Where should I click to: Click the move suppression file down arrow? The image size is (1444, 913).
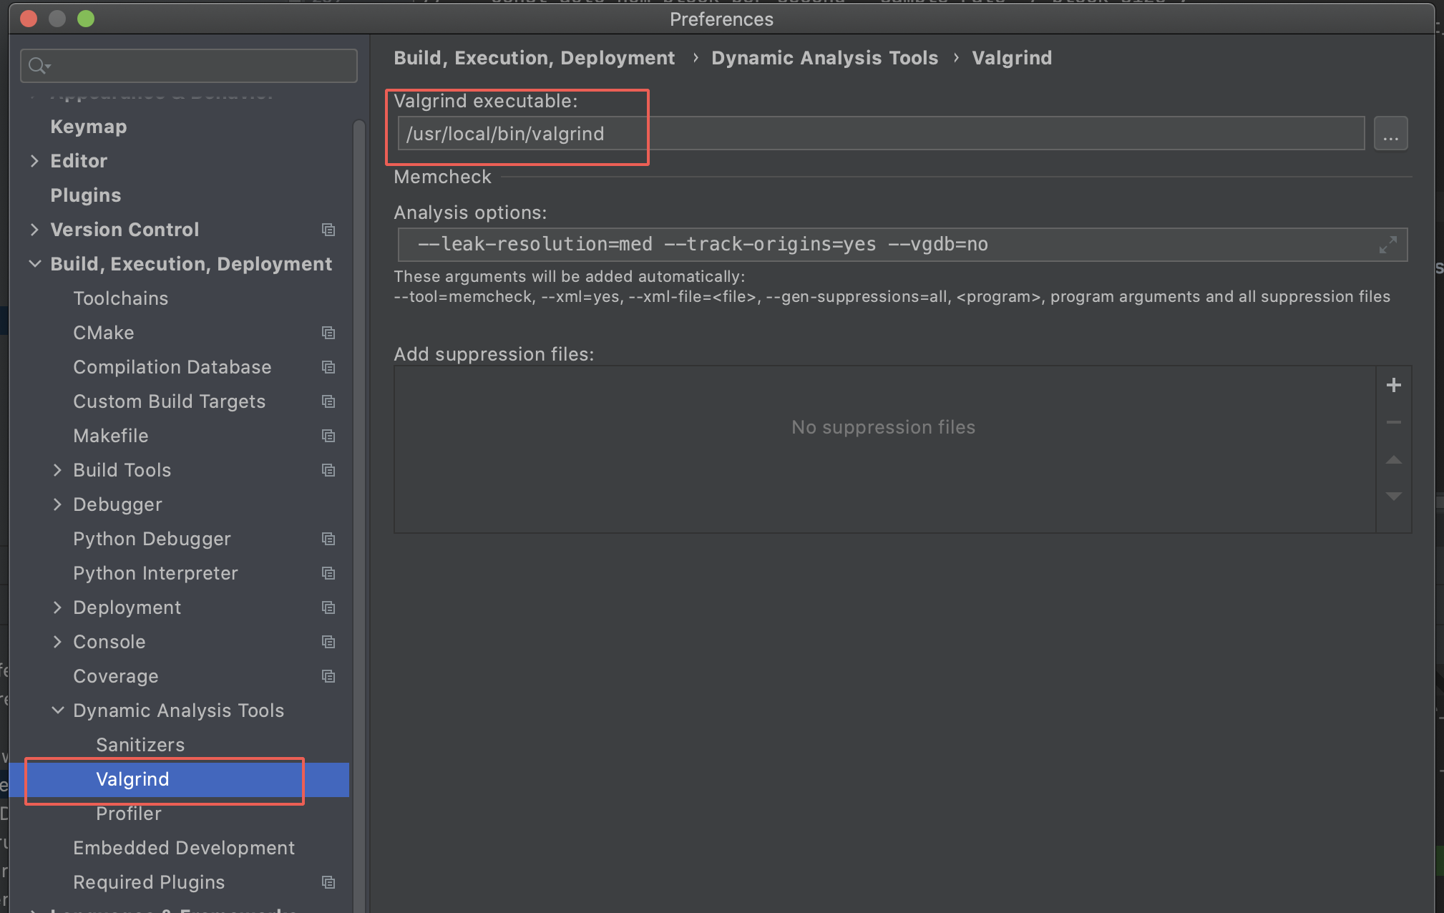coord(1393,496)
